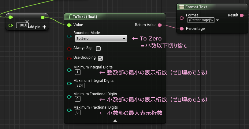The height and width of the screenshot is (129, 249).
Task: Select the math node's top-left green input pin
Action: click(x=10, y=17)
